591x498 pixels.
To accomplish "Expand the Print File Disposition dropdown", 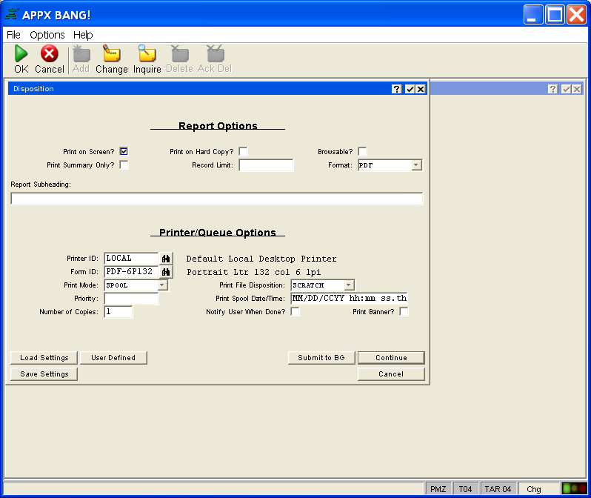I will coord(349,285).
